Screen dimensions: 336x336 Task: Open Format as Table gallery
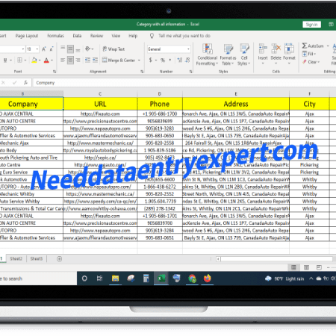[x=228, y=55]
